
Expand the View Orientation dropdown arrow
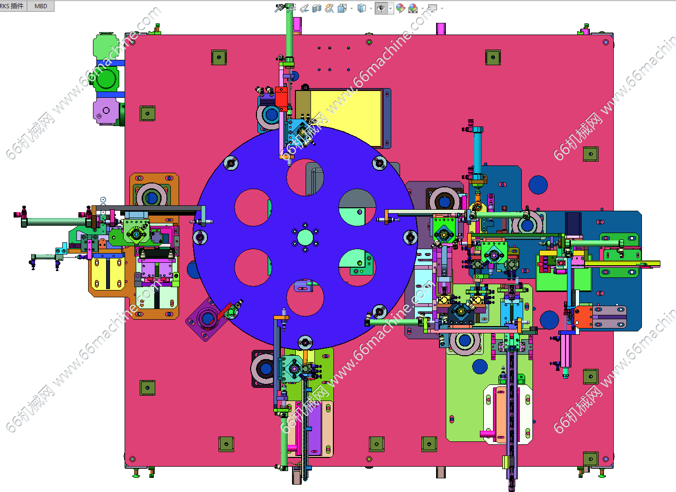[351, 8]
